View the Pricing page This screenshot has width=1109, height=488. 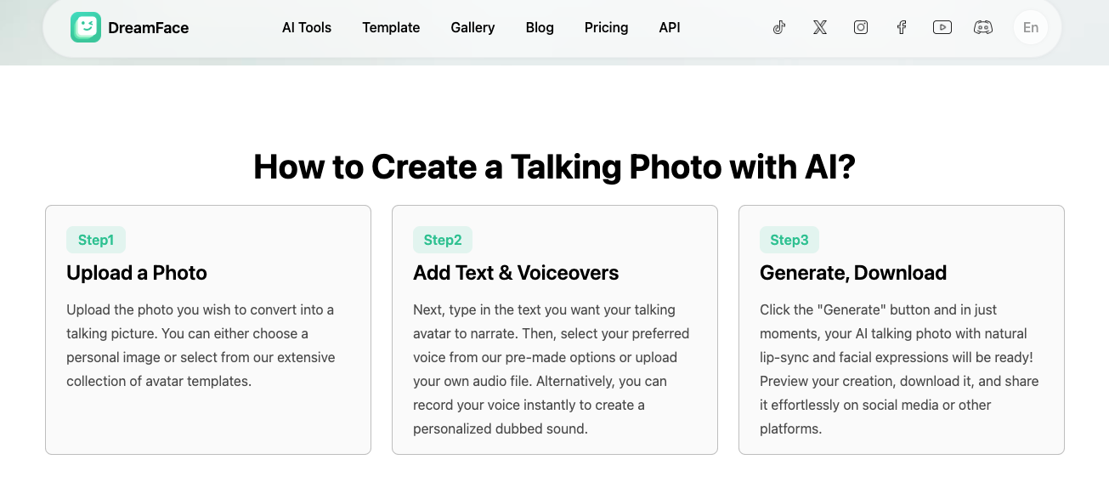606,27
